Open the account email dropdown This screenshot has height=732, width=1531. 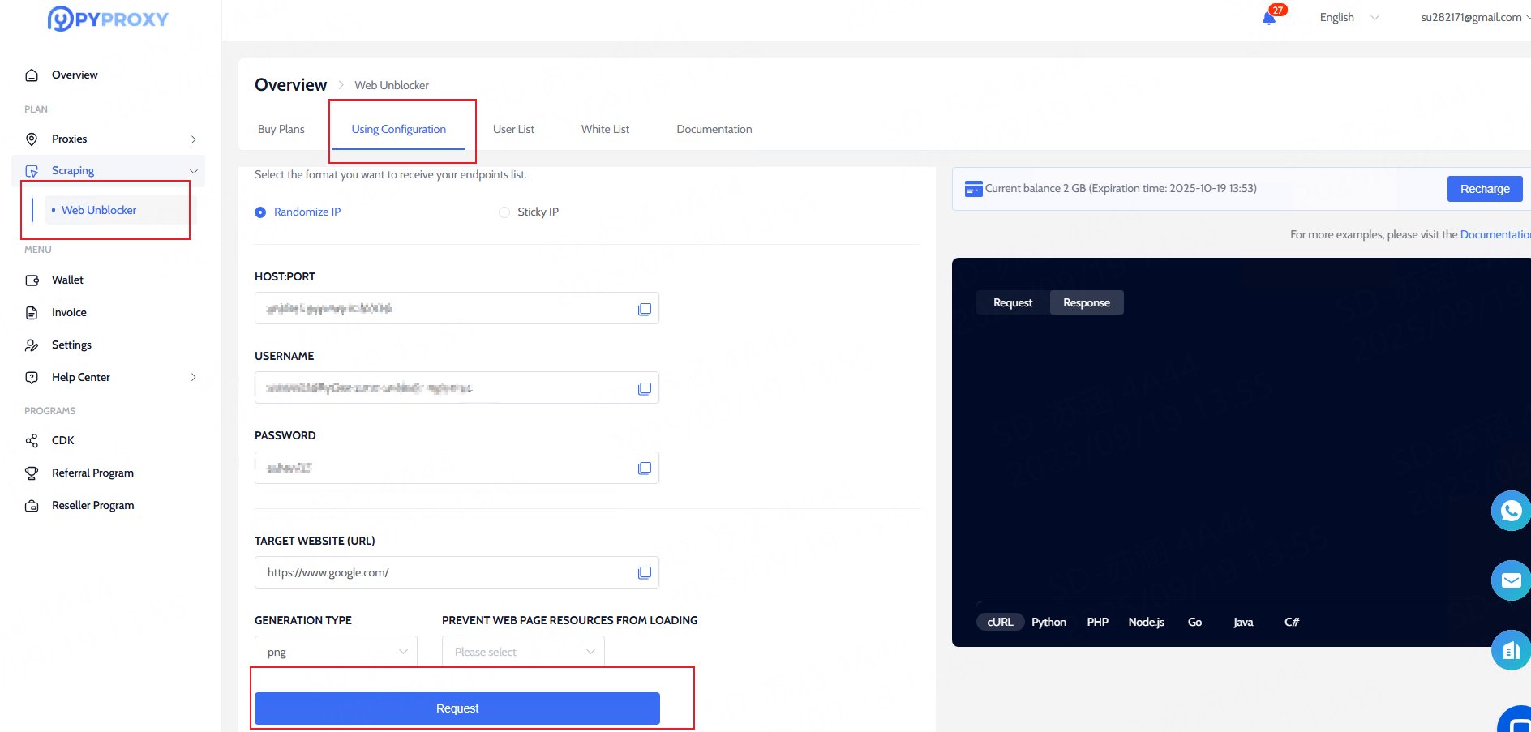click(x=1475, y=18)
